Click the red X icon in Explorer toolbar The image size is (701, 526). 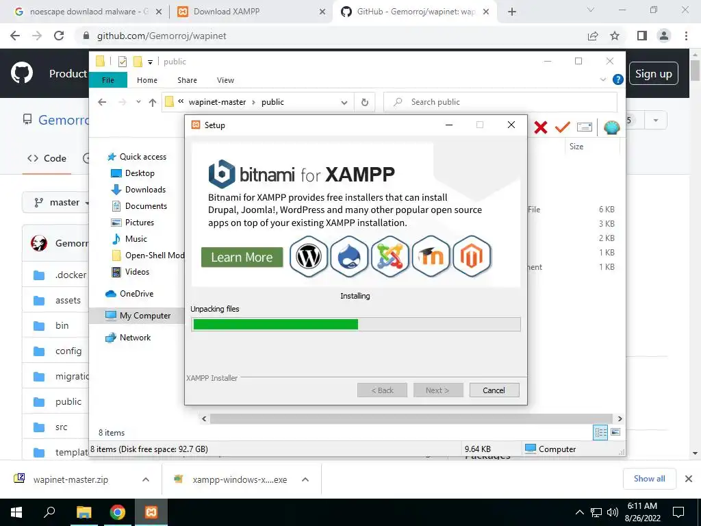[x=541, y=127]
